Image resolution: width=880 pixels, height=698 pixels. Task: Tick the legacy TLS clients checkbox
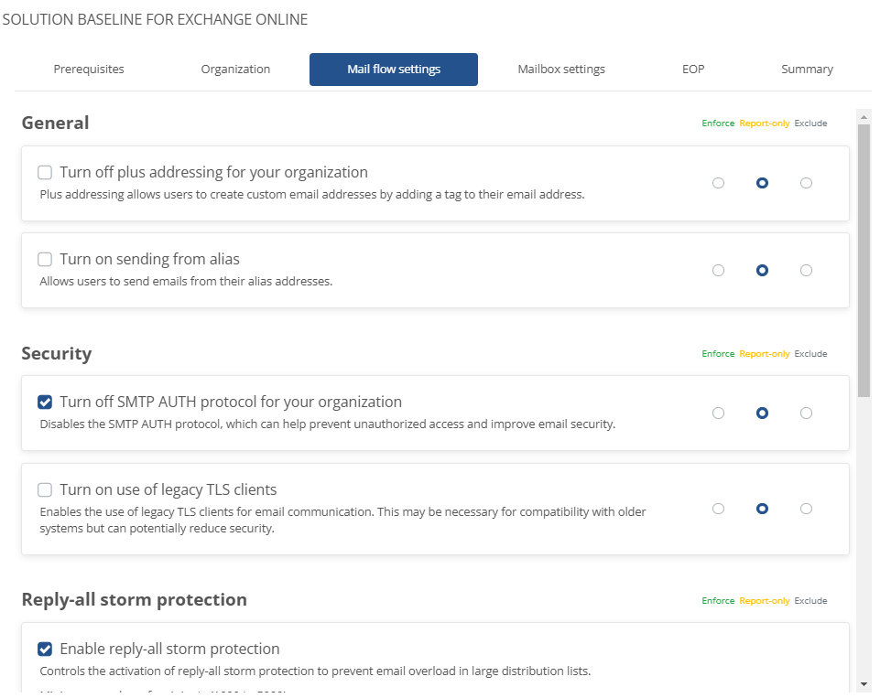click(x=45, y=489)
